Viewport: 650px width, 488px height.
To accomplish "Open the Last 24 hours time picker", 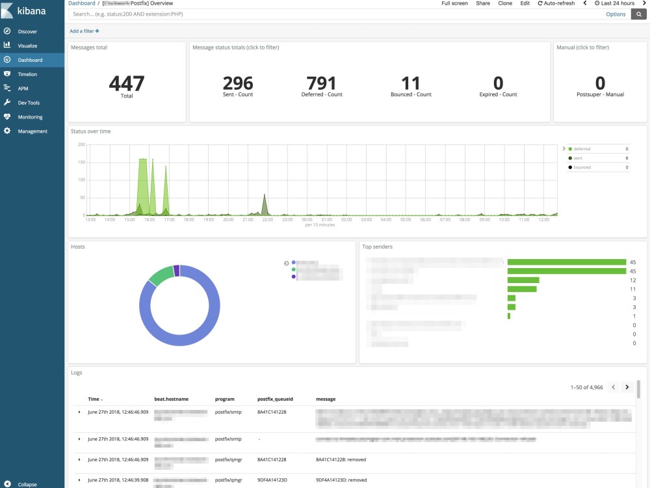I will pyautogui.click(x=614, y=3).
